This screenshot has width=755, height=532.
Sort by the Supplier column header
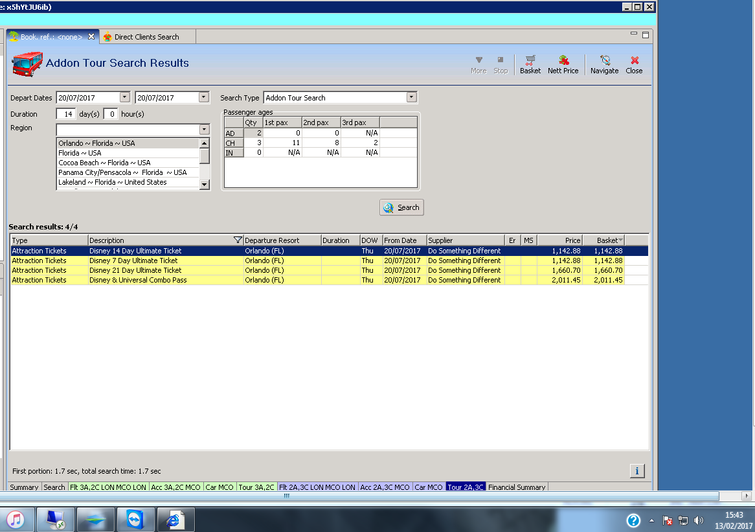[465, 240]
